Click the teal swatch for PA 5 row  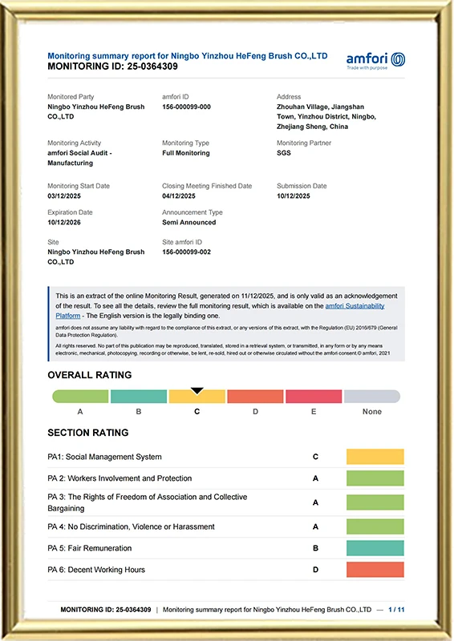[375, 548]
